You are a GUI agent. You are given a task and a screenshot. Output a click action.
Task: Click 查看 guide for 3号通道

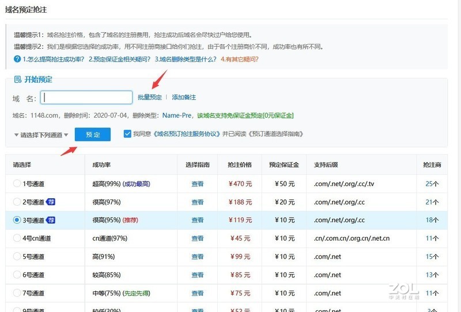pyautogui.click(x=197, y=220)
